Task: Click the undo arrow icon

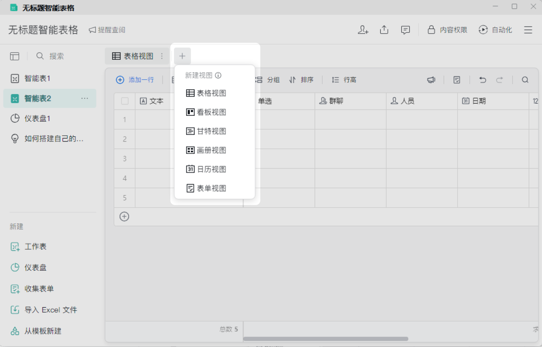Action: (x=482, y=80)
